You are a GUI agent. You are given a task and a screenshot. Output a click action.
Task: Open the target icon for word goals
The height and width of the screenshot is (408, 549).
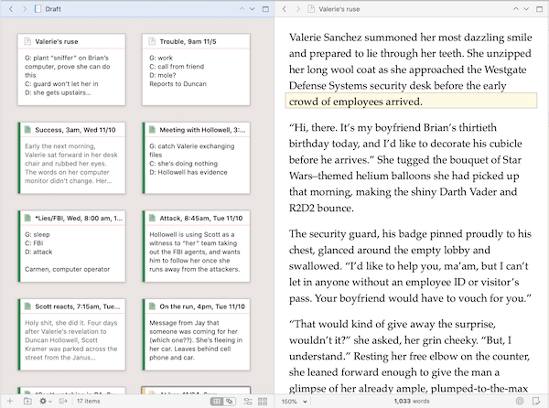[x=520, y=401]
